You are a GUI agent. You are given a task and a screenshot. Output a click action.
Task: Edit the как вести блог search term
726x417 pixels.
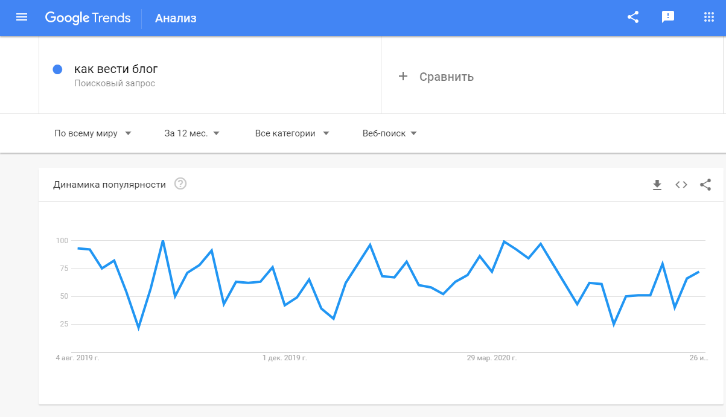(x=116, y=69)
